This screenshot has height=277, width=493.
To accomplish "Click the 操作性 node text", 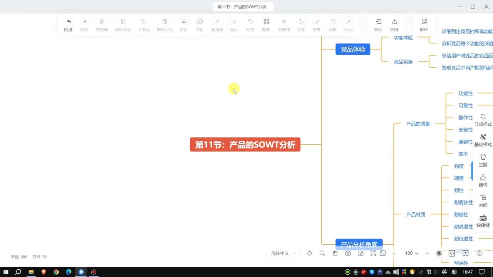I will pyautogui.click(x=466, y=118).
